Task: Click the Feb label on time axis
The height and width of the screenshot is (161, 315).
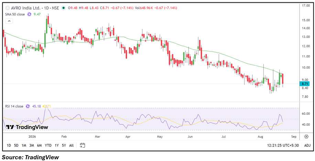Action: 64,137
